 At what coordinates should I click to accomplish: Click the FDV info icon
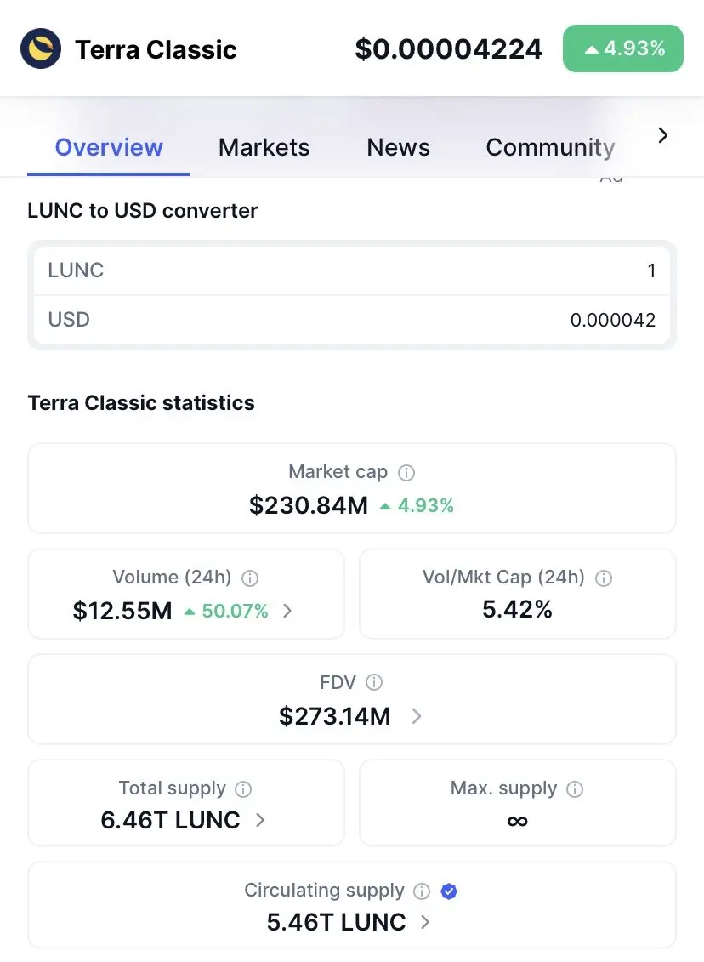pyautogui.click(x=374, y=682)
